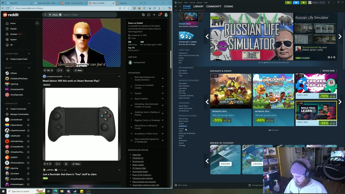Screen dimensions: 345x194
Task: Open options menu on Remote Play post
Action: (119, 77)
